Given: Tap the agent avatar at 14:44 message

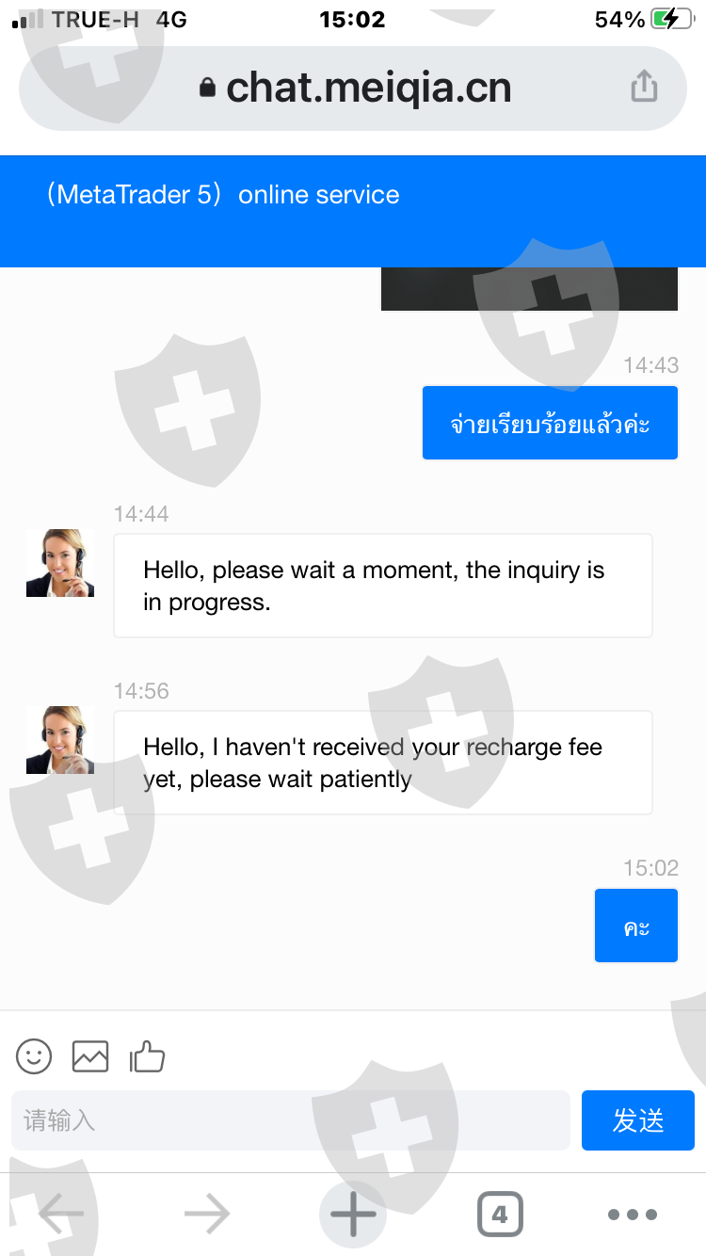Looking at the screenshot, I should click(x=60, y=563).
